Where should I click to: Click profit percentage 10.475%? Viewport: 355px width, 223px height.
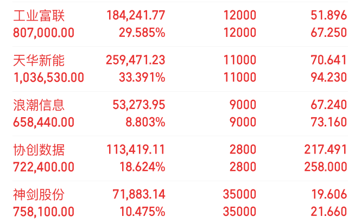142,212
